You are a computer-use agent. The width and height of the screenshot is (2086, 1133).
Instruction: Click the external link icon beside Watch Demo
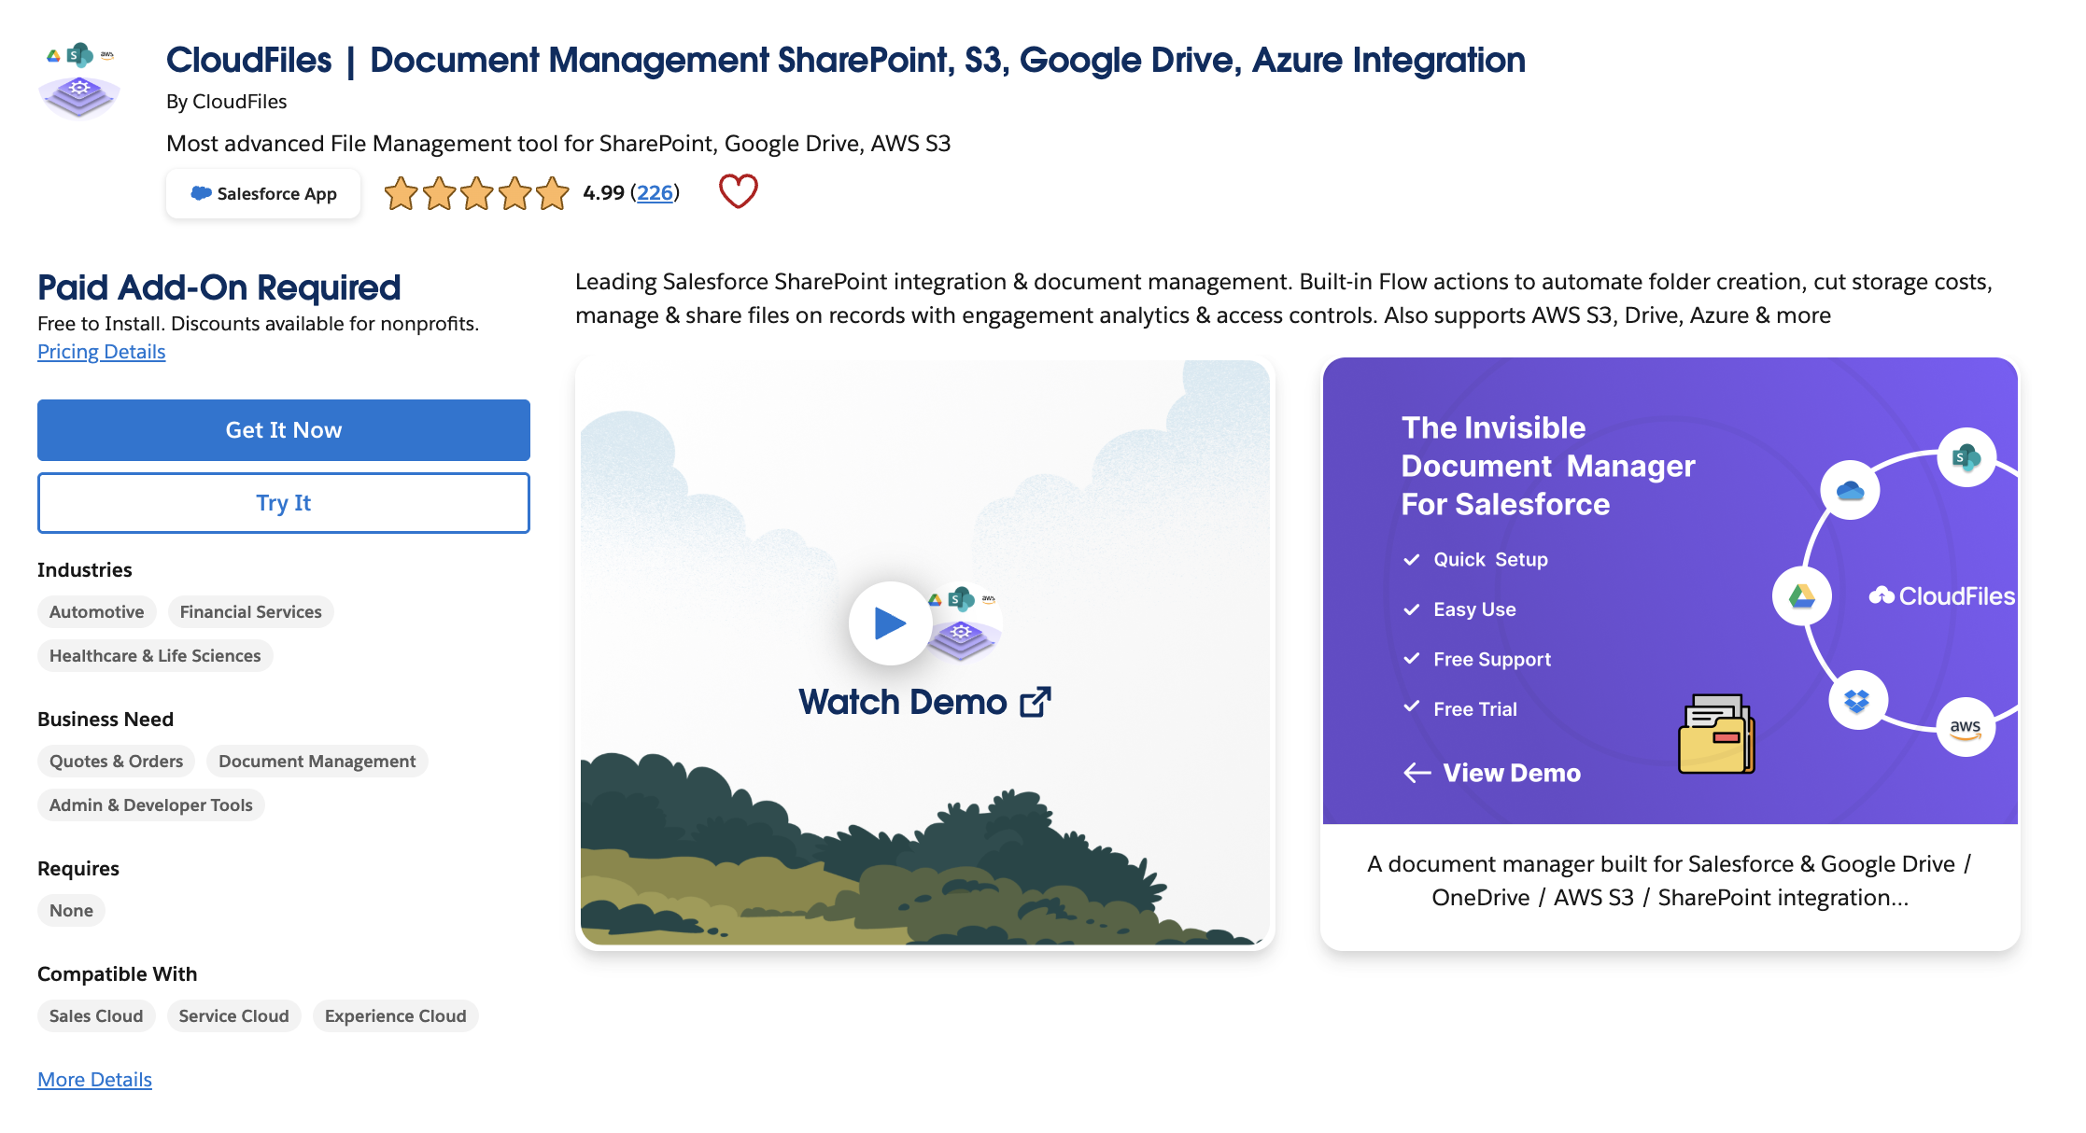point(1036,702)
